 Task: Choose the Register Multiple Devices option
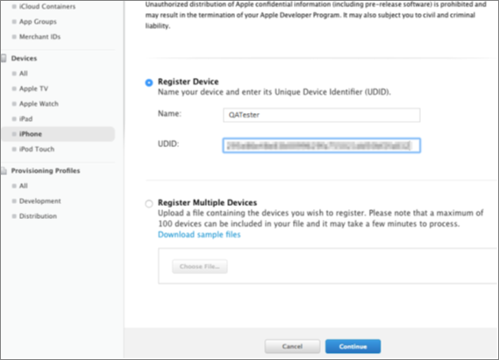(x=149, y=203)
